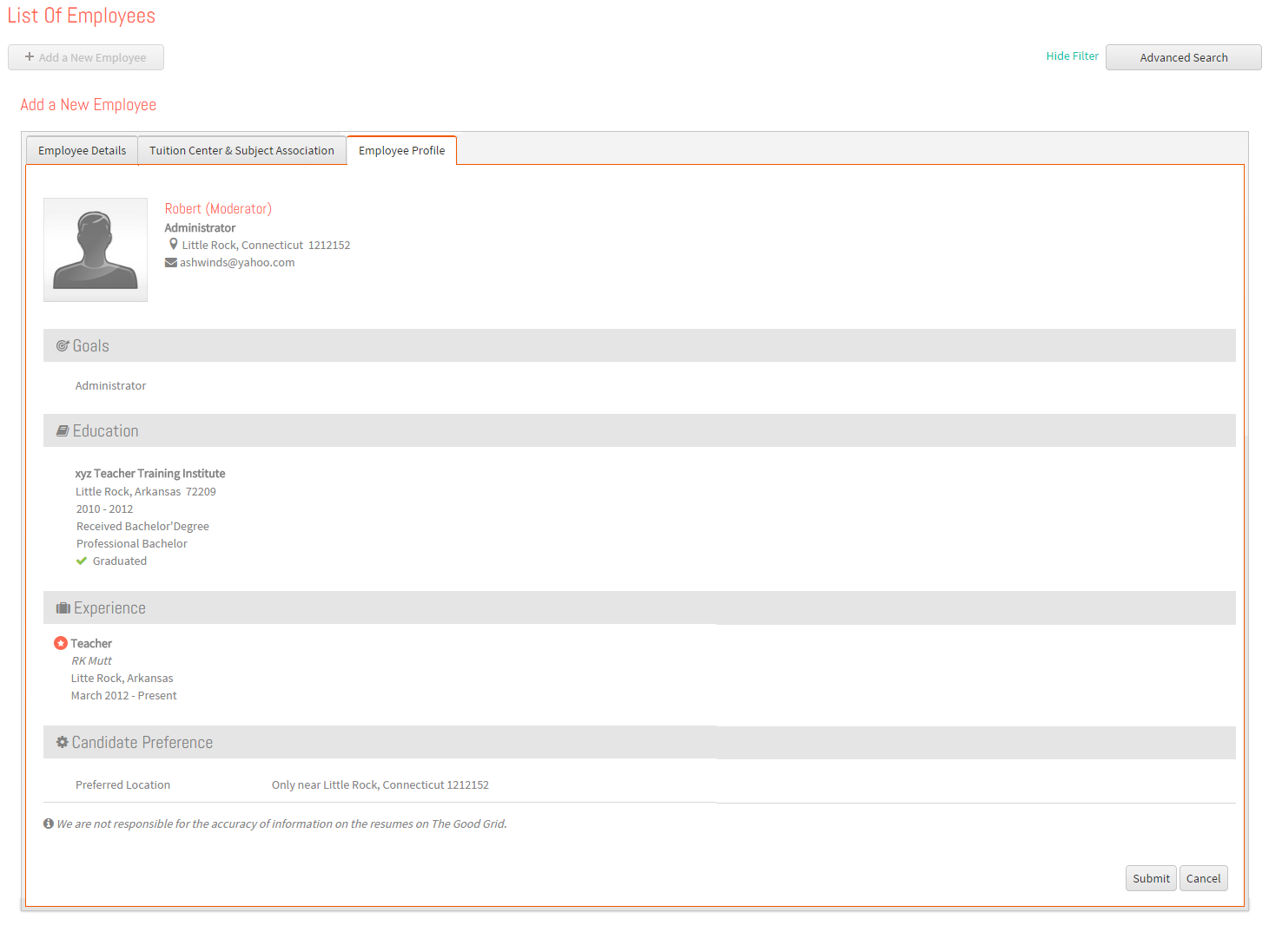1282x945 pixels.
Task: Click Litte Rock, Arkansas experience location
Action: pos(122,679)
